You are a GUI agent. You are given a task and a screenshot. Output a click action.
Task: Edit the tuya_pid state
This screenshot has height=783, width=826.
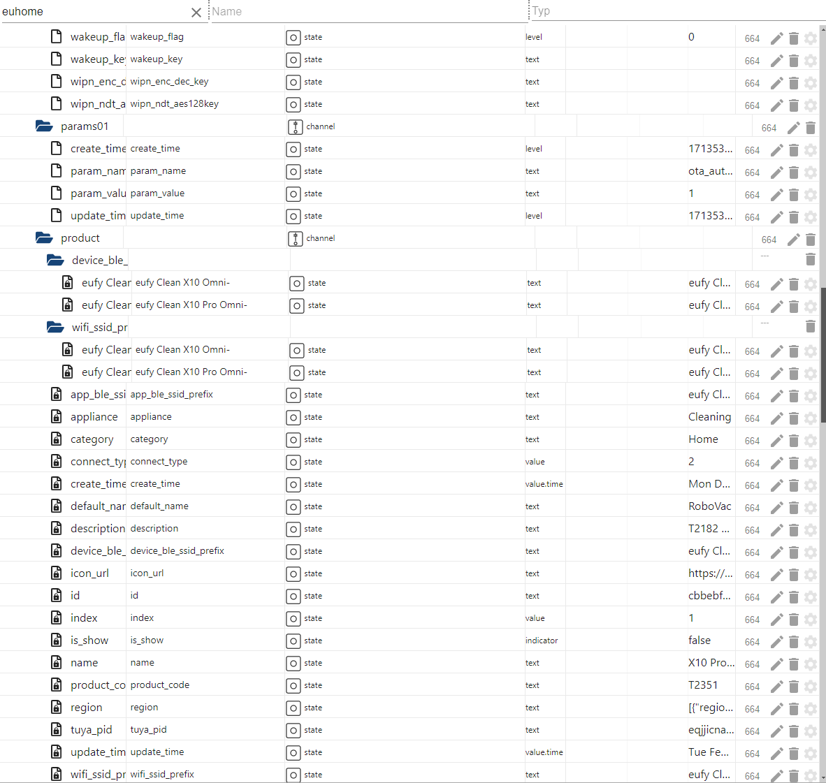point(776,731)
